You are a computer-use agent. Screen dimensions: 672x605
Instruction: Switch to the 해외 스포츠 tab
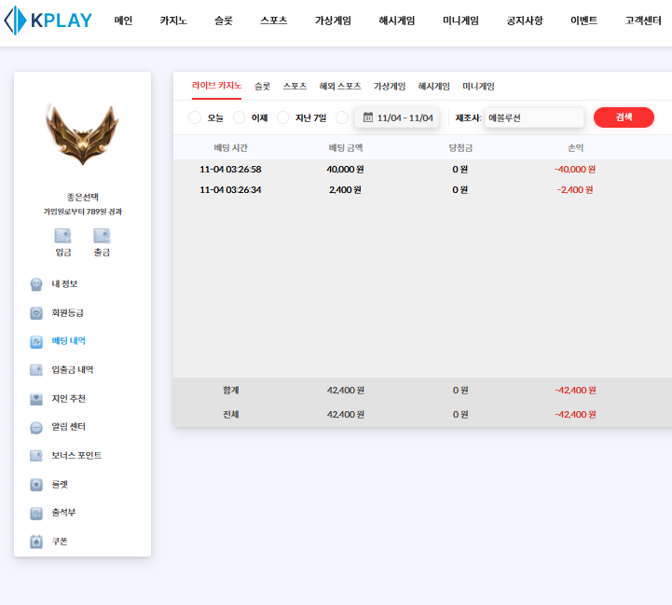(340, 86)
